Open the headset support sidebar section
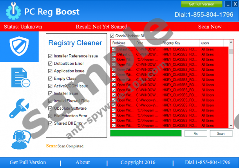The width and height of the screenshot is (239, 168). pyautogui.click(x=21, y=139)
